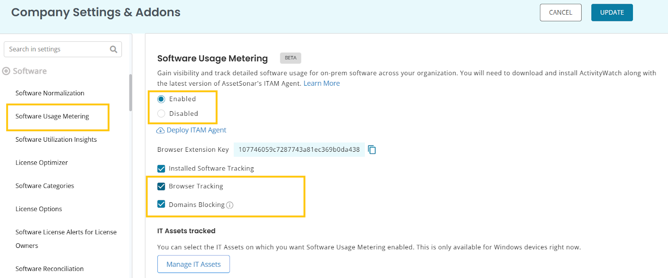Select License Options in sidebar
668x278 pixels.
pyautogui.click(x=38, y=209)
